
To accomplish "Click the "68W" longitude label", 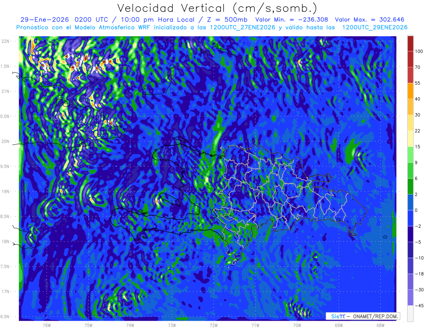I will pyautogui.click(x=380, y=325).
